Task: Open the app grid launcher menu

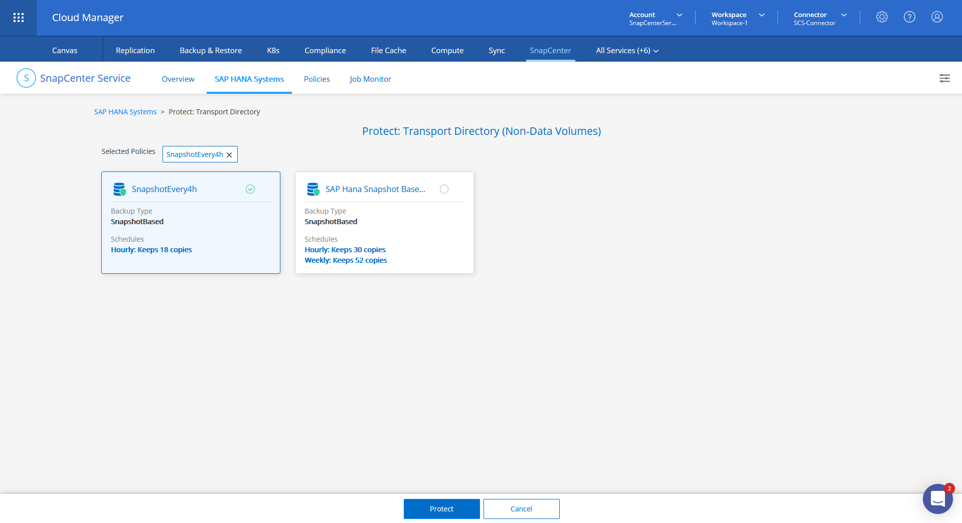Action: point(19,18)
